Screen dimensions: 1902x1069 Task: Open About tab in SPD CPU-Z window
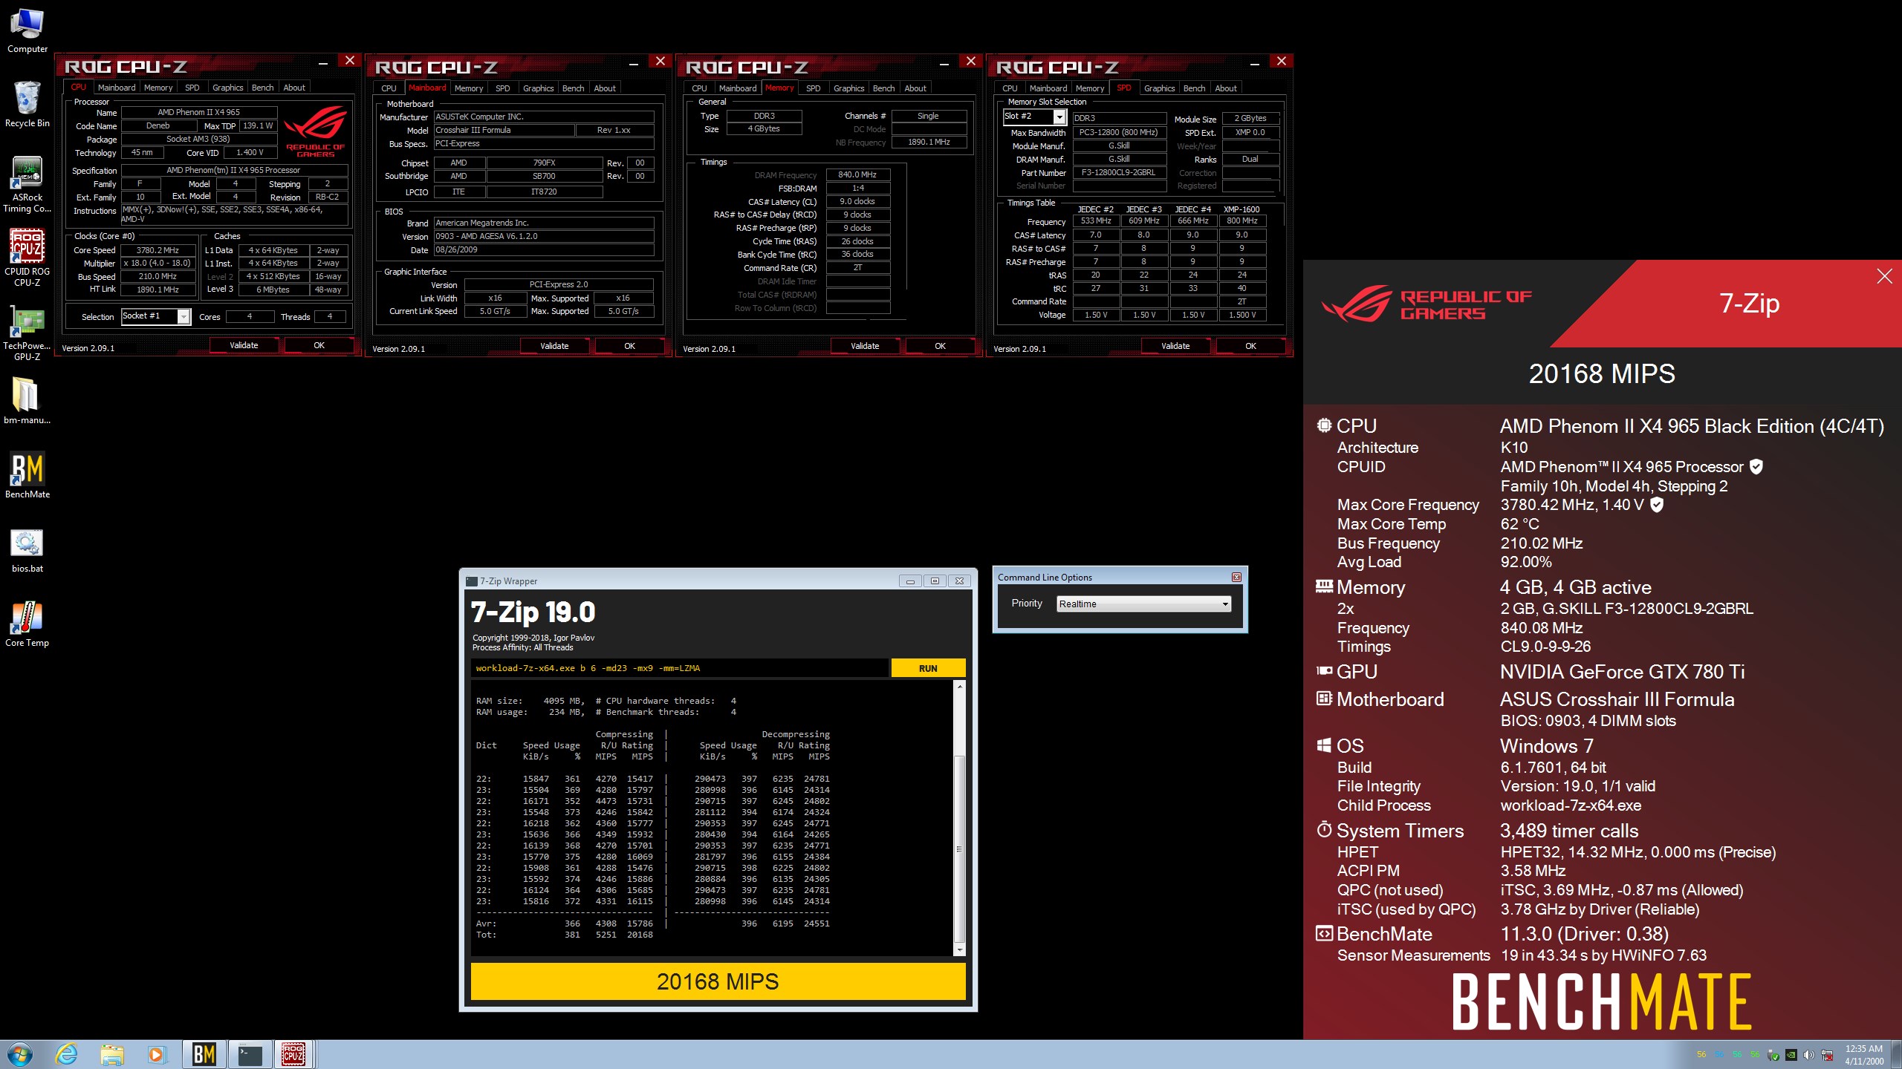1226,88
